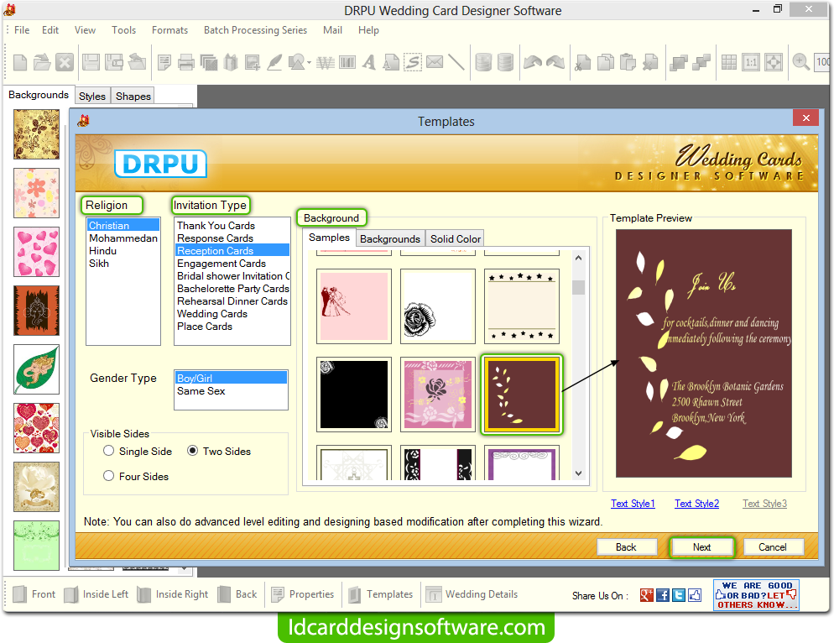Image resolution: width=834 pixels, height=643 pixels.
Task: Click the text tool (A icon) on toolbar
Action: pos(367,61)
